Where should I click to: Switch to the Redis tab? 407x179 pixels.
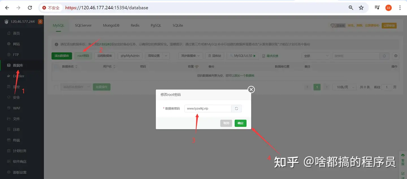point(135,25)
